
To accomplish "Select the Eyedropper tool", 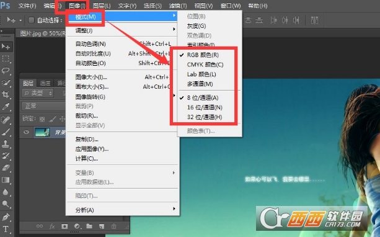I will pyautogui.click(x=6, y=107).
